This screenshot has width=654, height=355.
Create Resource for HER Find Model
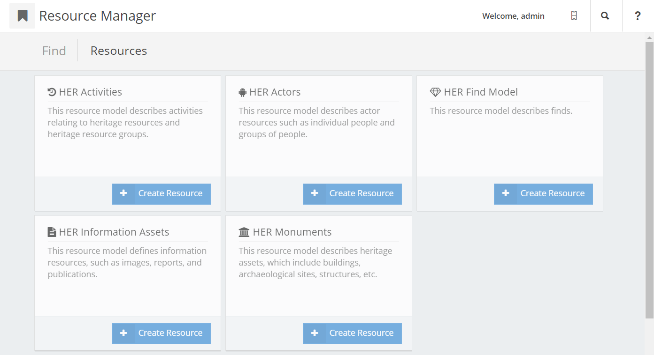pyautogui.click(x=543, y=194)
